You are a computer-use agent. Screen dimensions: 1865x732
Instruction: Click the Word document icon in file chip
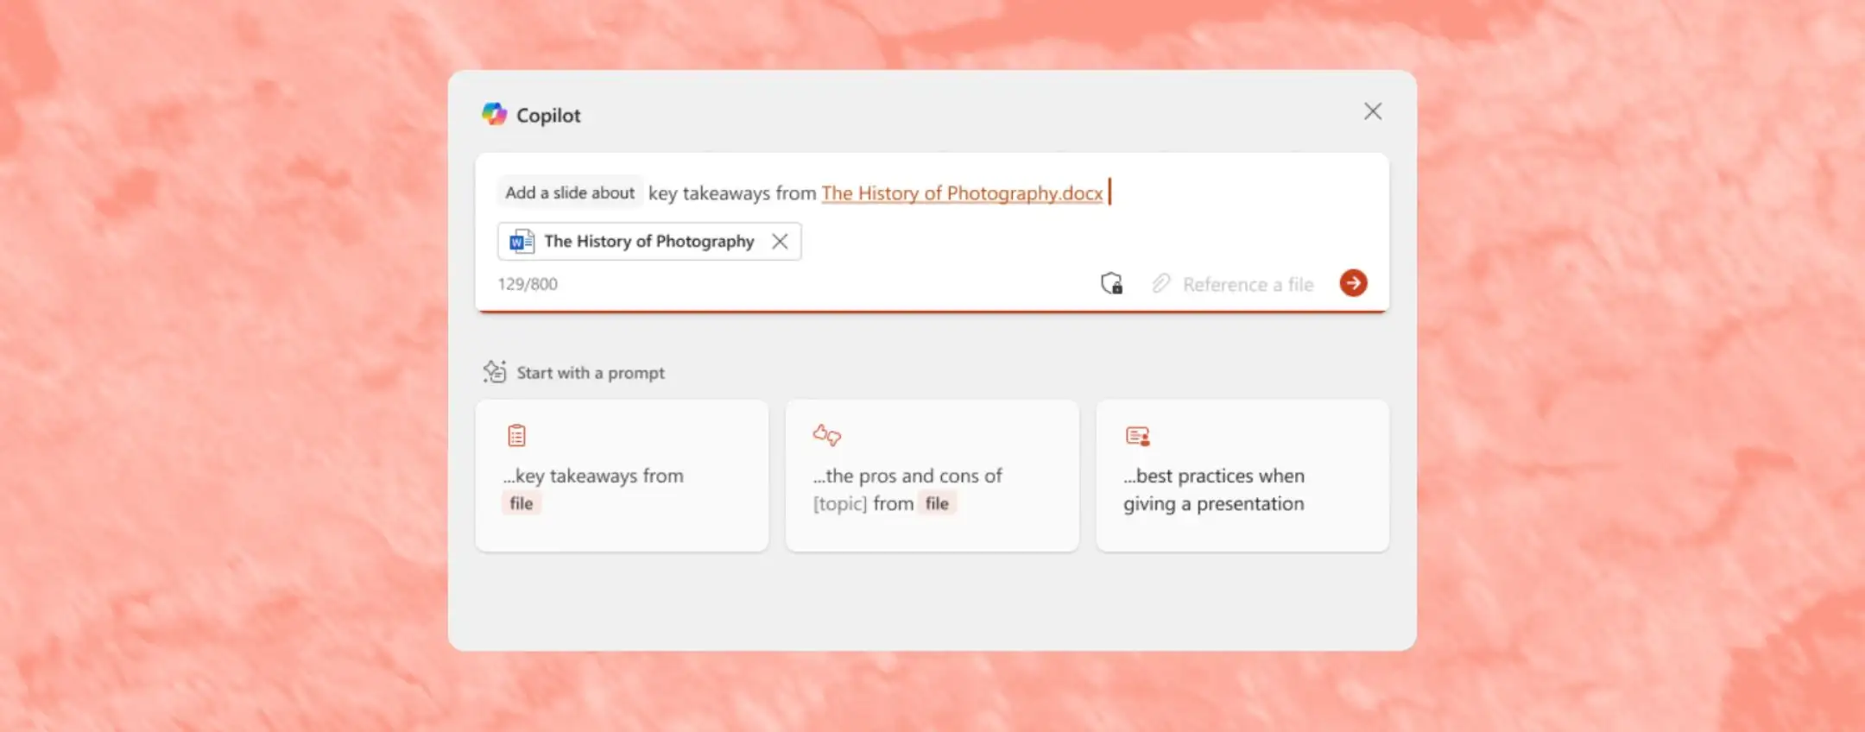522,242
